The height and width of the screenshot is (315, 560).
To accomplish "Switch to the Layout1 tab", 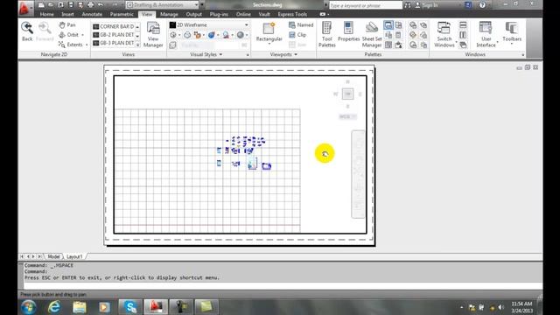I will pos(74,256).
